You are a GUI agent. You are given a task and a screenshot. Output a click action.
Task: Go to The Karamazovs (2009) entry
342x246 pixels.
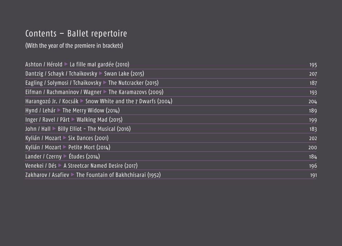pyautogui.click(x=171, y=92)
